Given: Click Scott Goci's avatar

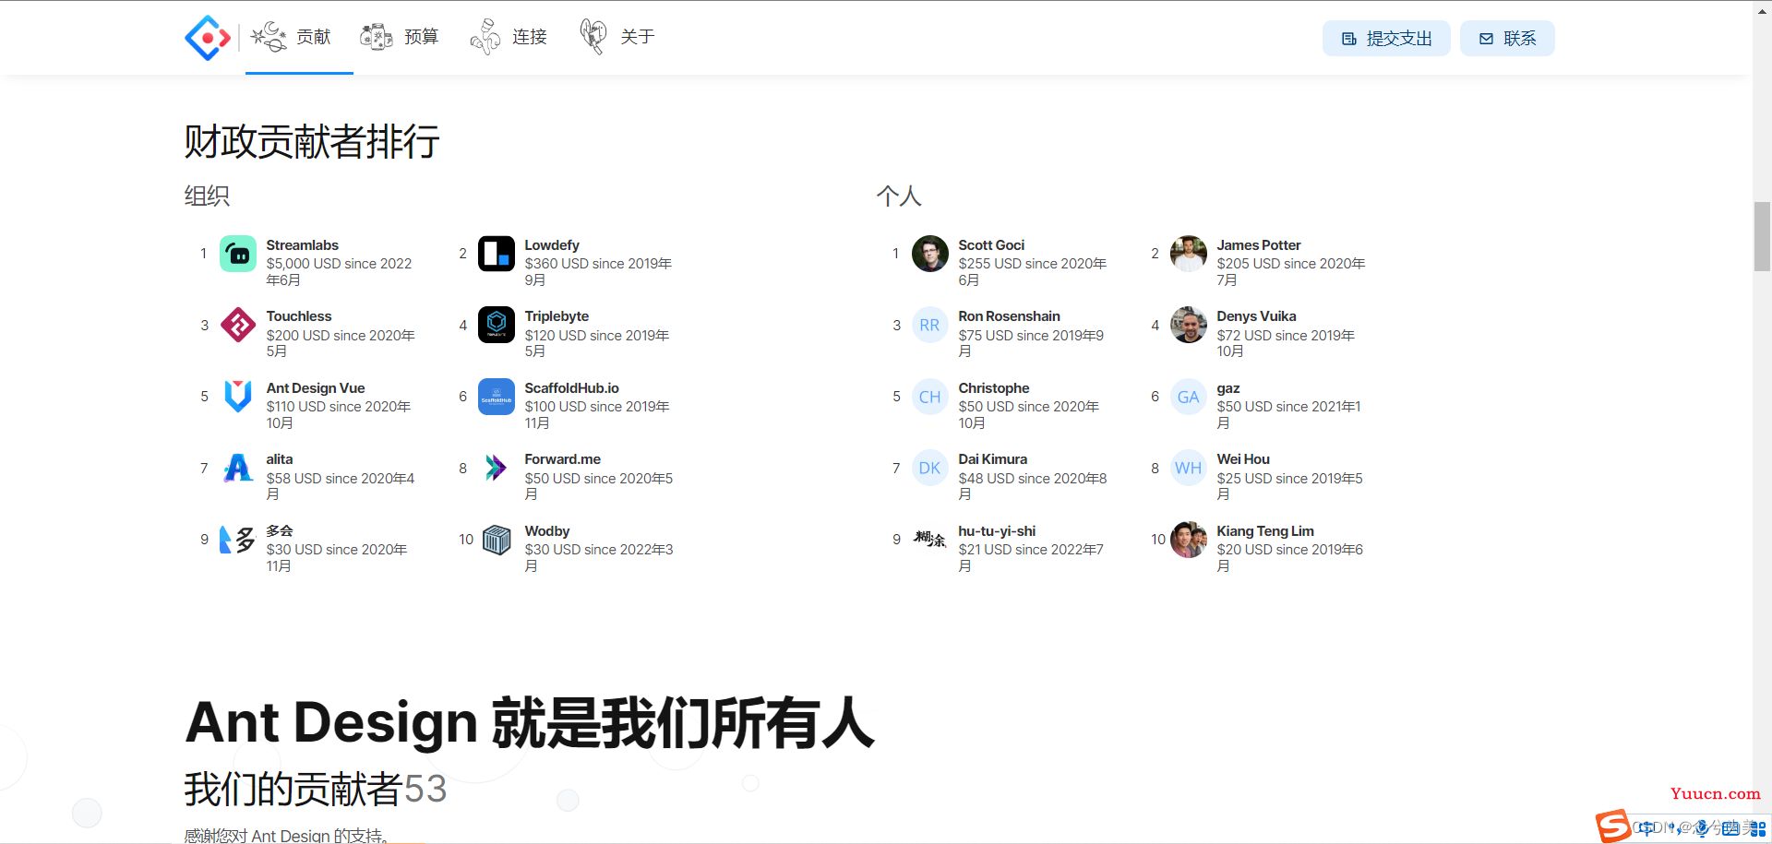Looking at the screenshot, I should [x=930, y=254].
